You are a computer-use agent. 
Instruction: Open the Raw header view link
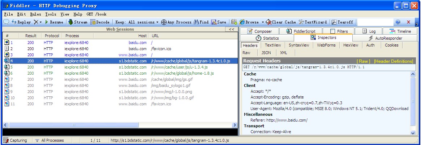click(x=363, y=61)
